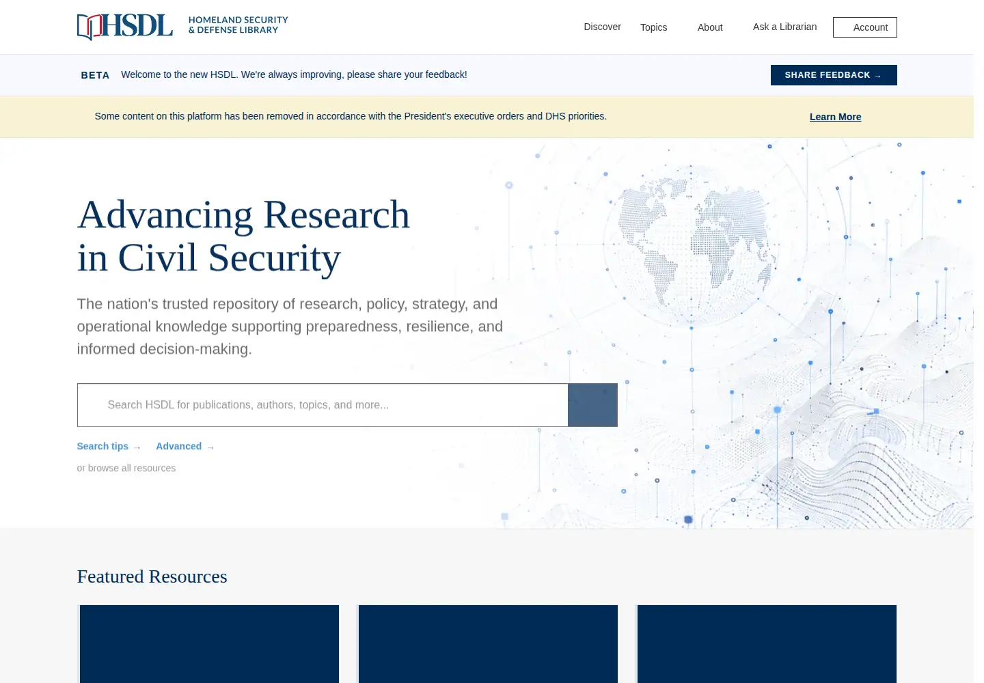Viewport: 984px width, 683px height.
Task: Open the Discover menu
Action: (602, 27)
